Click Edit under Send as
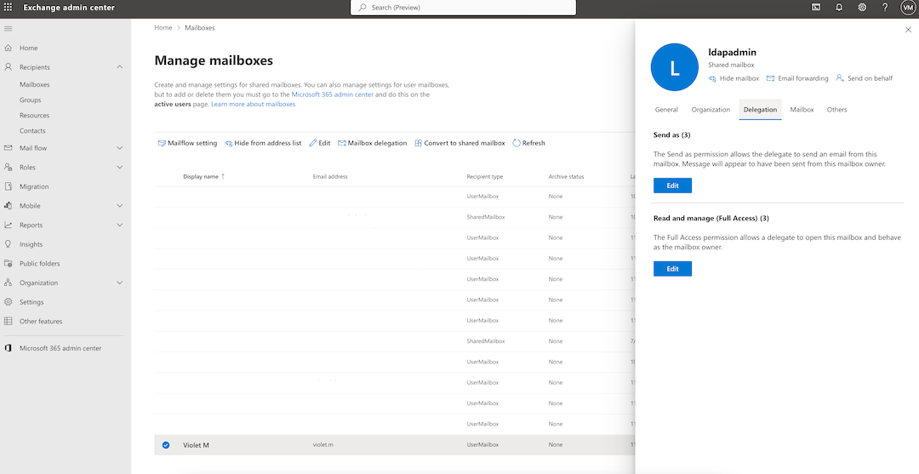 click(672, 186)
